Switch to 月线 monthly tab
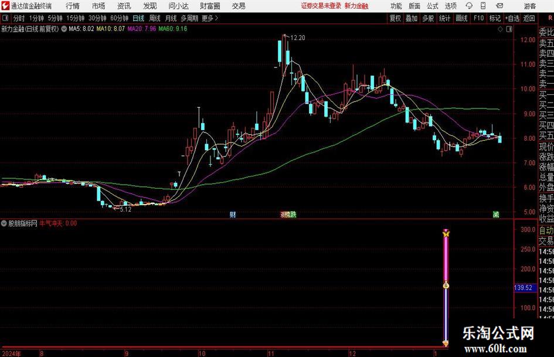This screenshot has width=554, height=357. click(171, 18)
